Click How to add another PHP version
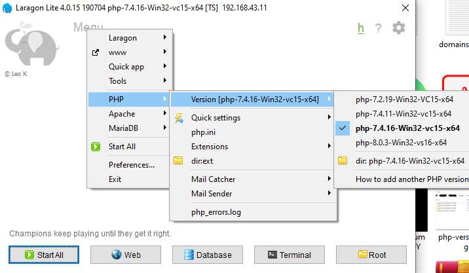Image resolution: width=469 pixels, height=273 pixels. [x=411, y=179]
